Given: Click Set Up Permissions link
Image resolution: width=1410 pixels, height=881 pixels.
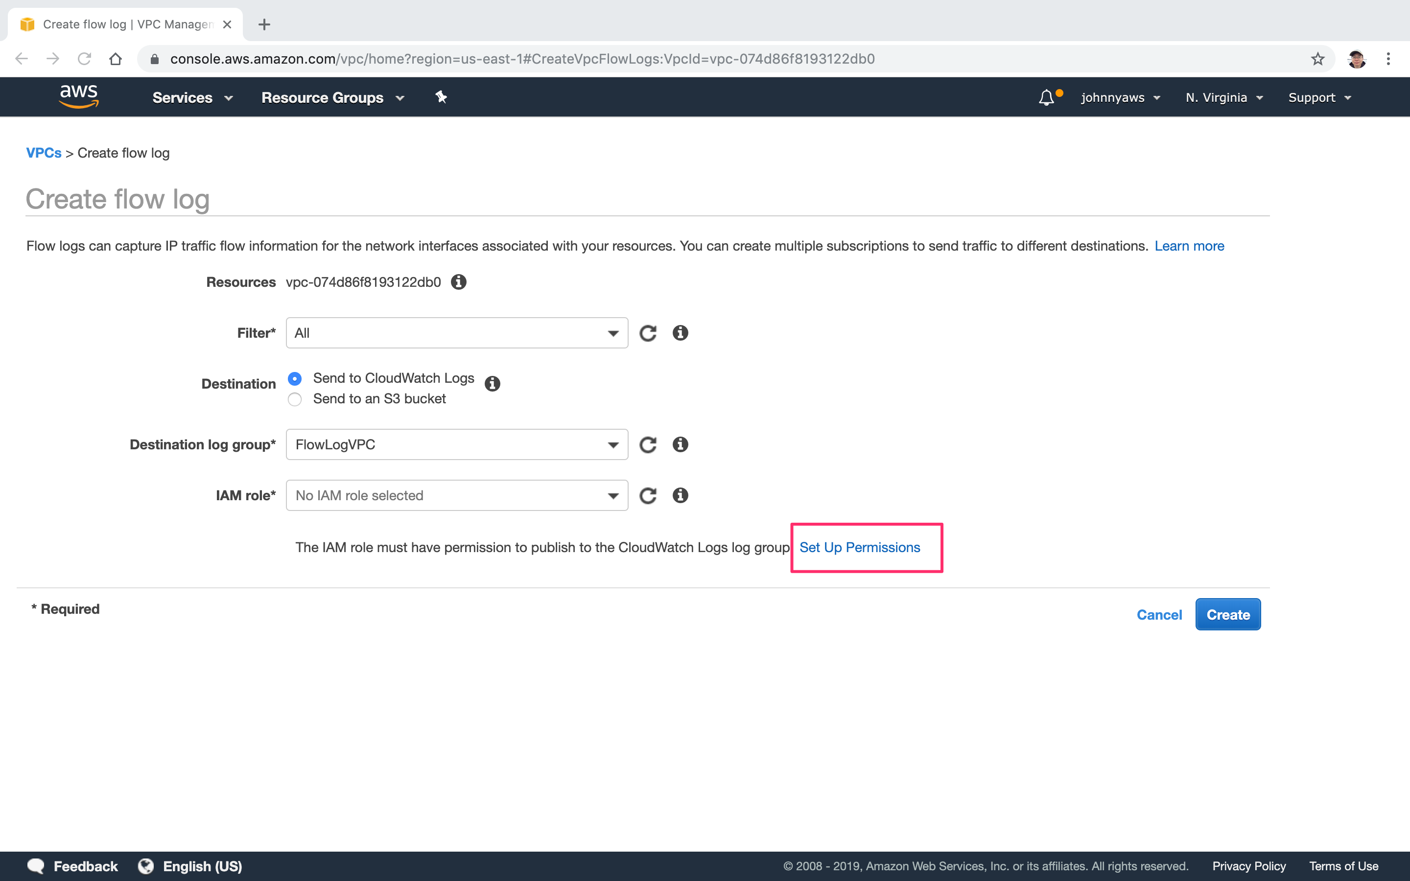Looking at the screenshot, I should pos(859,547).
